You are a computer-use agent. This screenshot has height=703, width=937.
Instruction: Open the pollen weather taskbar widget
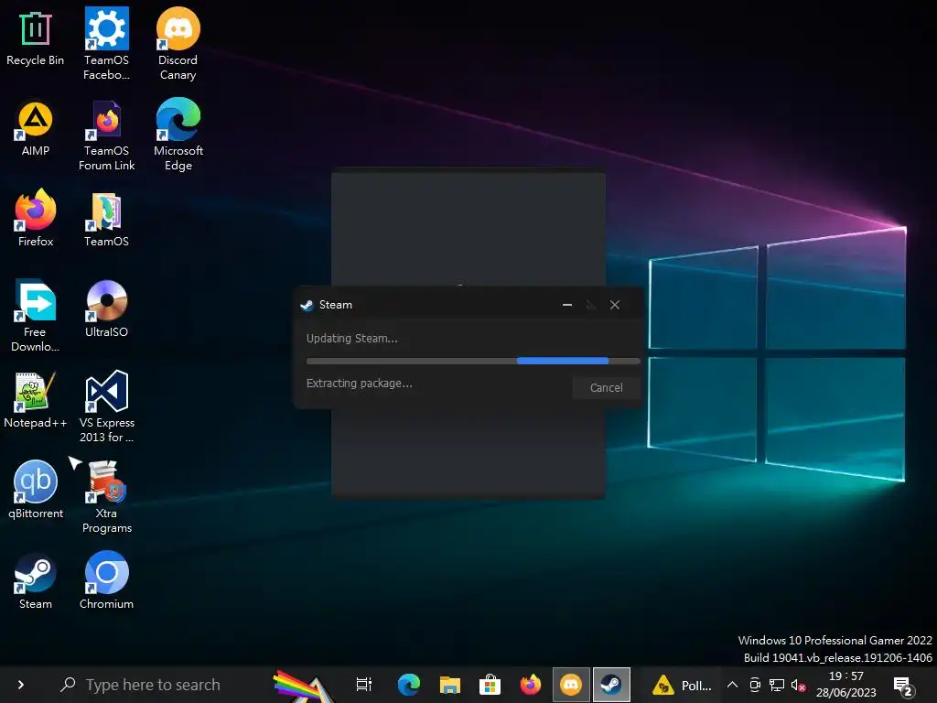(682, 685)
